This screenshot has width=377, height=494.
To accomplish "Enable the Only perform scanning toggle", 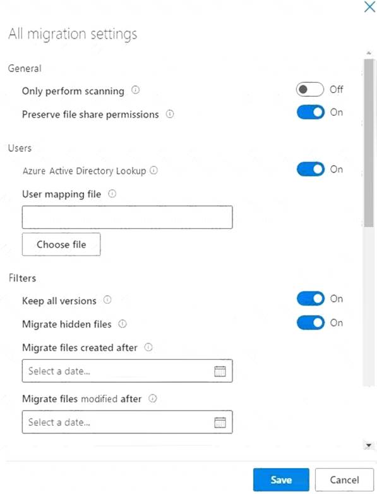I will (309, 89).
